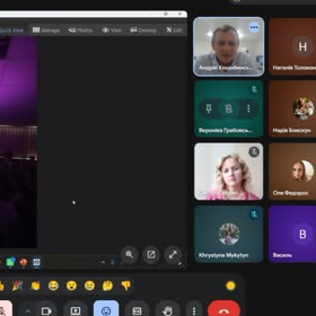Toggle the reactions emoji panel button
Image resolution: width=316 pixels, height=316 pixels.
[x=106, y=311]
